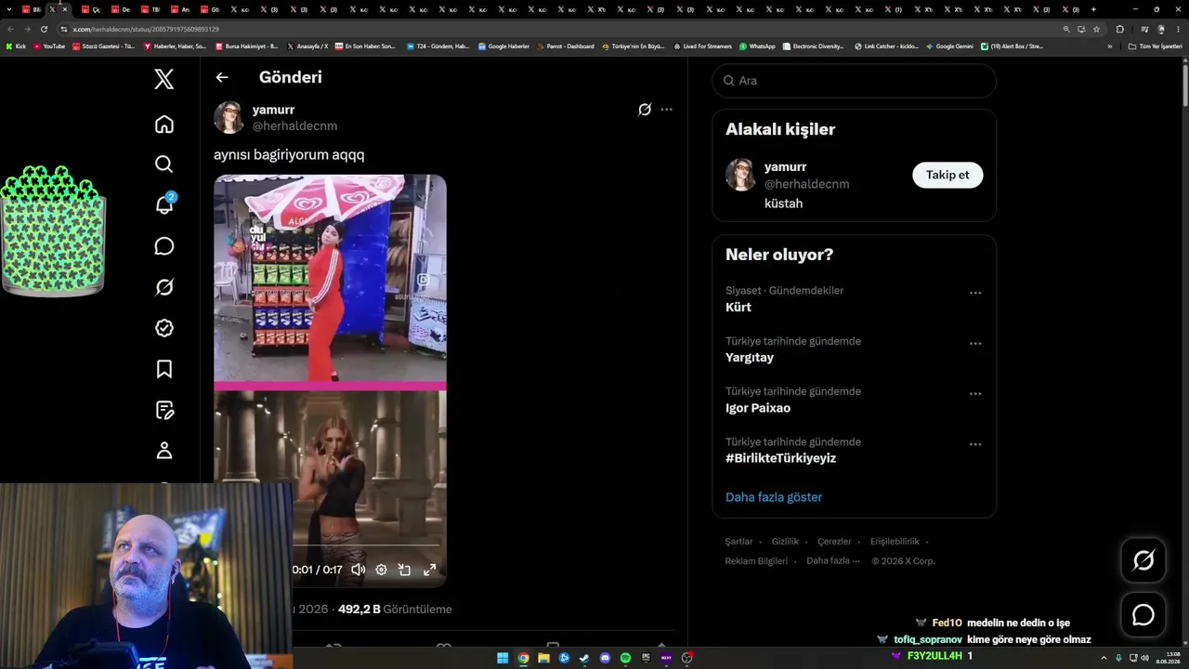
Task: Open the yamurr display name on the post
Action: pyautogui.click(x=273, y=110)
